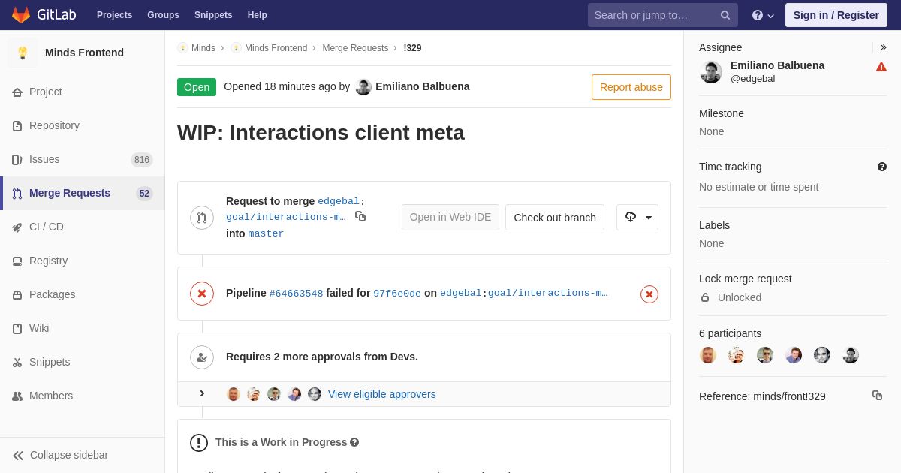Click the failed pipeline status icon on left
The width and height of the screenshot is (901, 473).
[x=202, y=294]
